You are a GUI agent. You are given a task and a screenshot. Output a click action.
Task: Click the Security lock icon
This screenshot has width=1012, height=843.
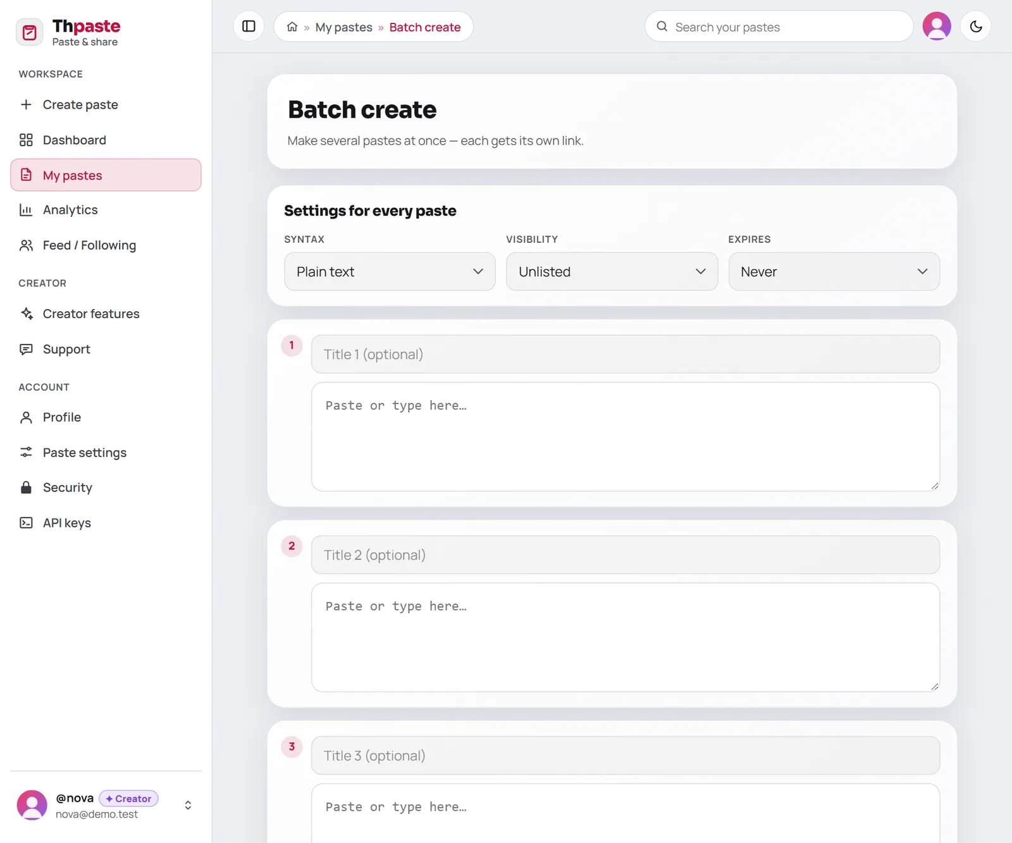26,488
